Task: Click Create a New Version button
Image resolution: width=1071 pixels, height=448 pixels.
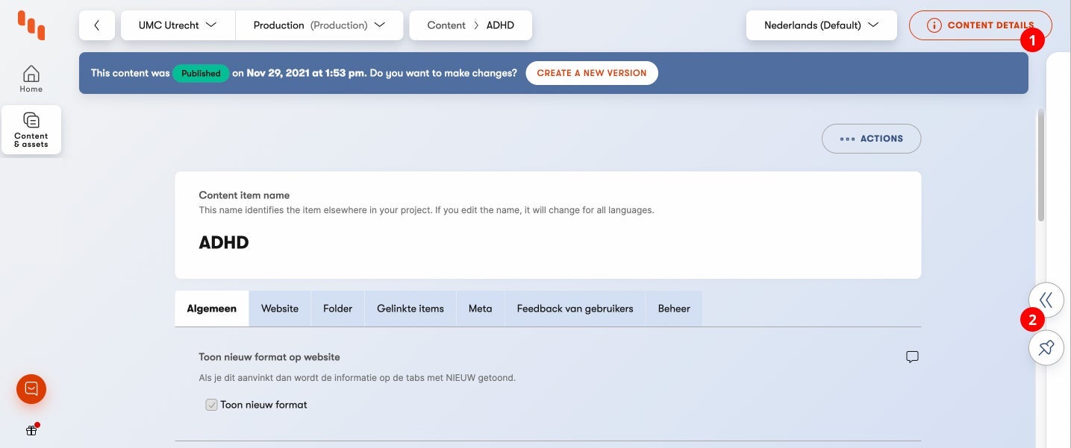Action: (x=591, y=73)
